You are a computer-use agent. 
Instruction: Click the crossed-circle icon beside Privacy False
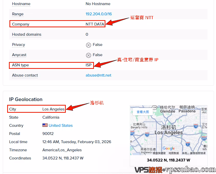(x=88, y=45)
